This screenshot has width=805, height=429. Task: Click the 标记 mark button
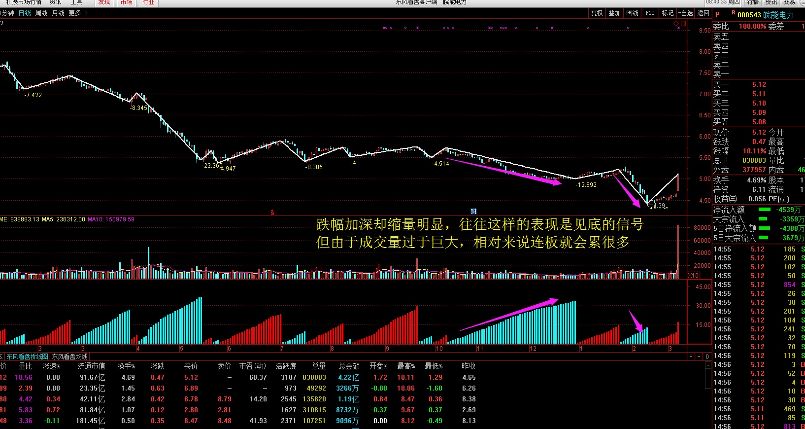[668, 13]
